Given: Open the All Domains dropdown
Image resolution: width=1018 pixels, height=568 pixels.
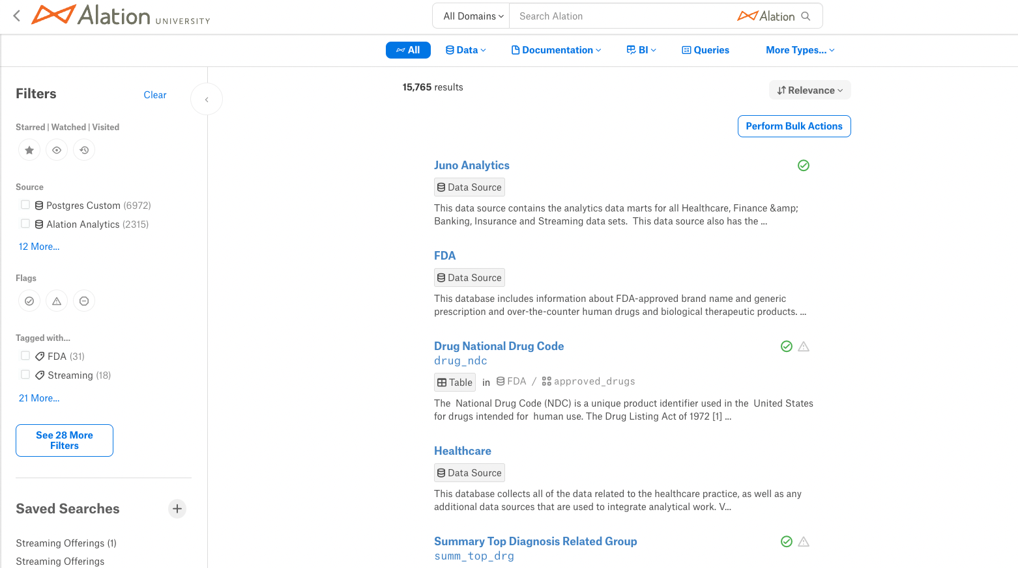Looking at the screenshot, I should [473, 16].
